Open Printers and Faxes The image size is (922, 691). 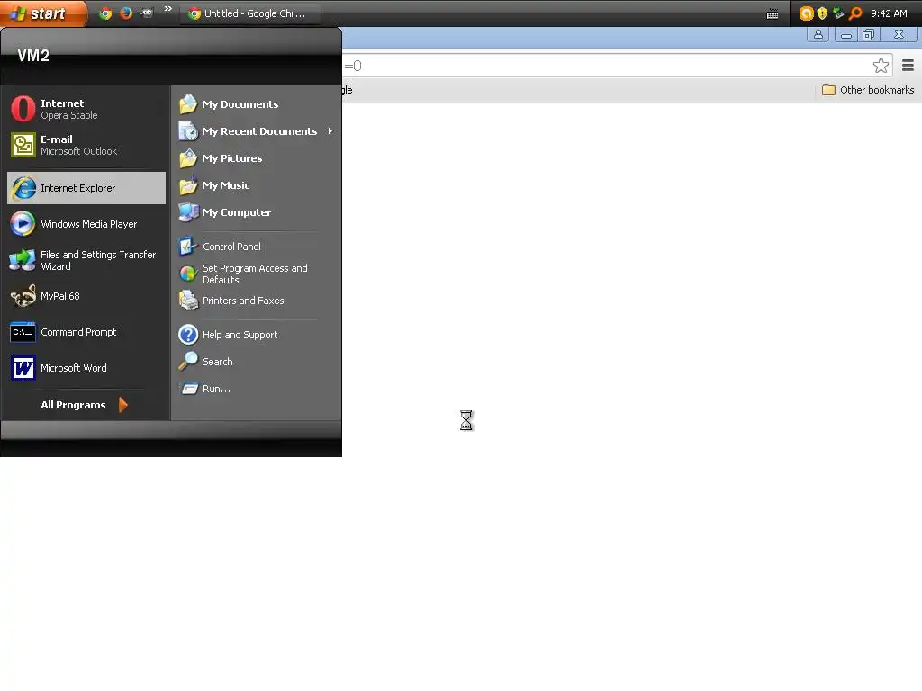click(257, 301)
